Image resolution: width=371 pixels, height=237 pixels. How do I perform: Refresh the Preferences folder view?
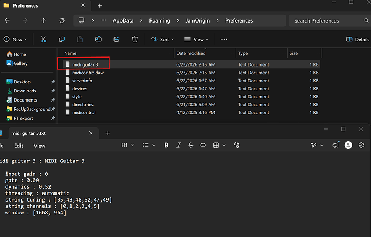coord(62,20)
